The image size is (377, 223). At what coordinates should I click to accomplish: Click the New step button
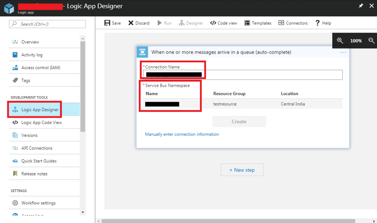click(242, 170)
